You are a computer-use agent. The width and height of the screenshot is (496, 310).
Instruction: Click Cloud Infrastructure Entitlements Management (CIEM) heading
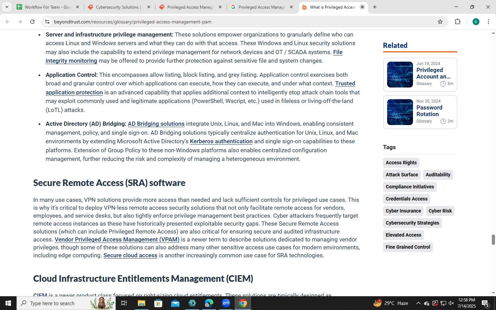coord(143,278)
